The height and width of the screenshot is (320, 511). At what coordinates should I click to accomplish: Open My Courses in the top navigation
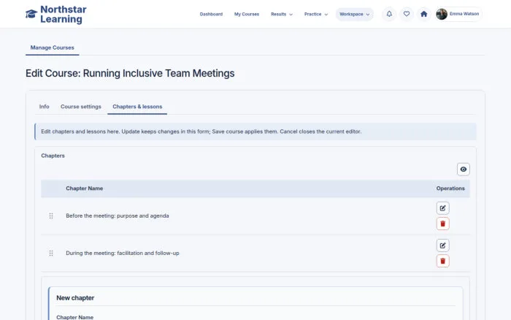[x=247, y=15]
